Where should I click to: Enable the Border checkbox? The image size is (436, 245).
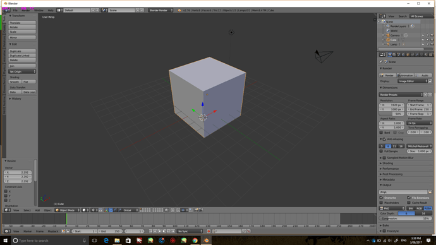(381, 133)
